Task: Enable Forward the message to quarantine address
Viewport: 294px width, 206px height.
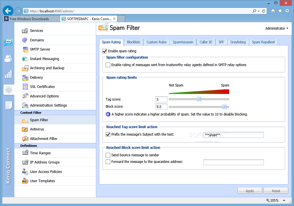Action: (108, 161)
